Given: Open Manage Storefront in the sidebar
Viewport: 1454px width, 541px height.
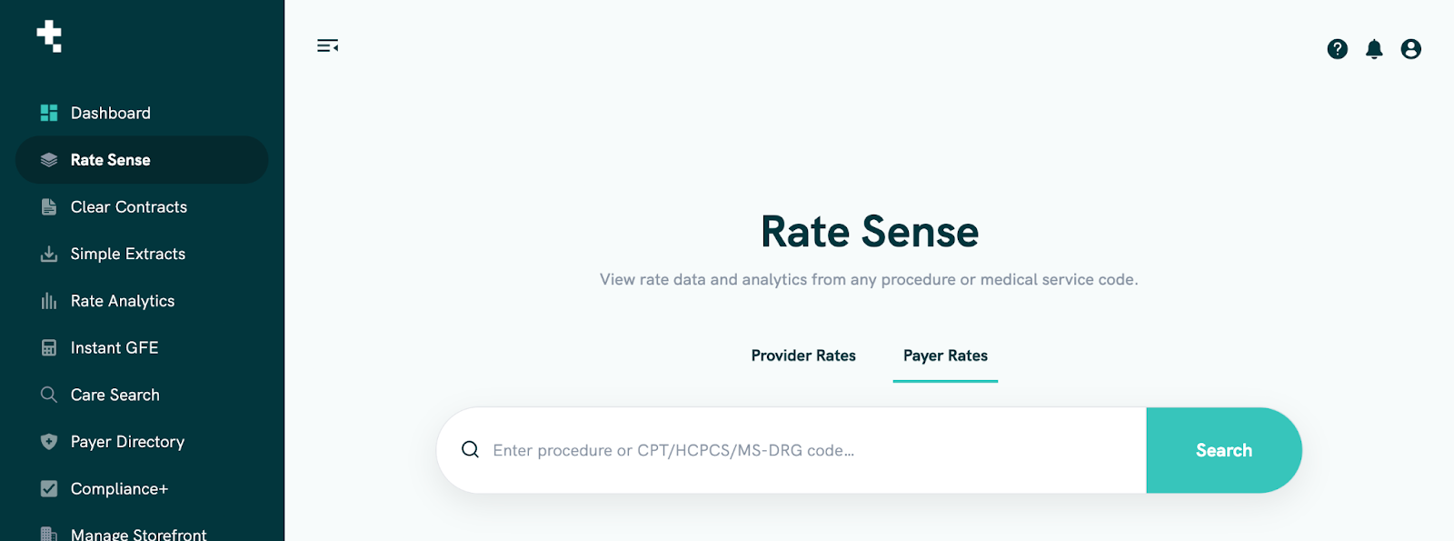Looking at the screenshot, I should pyautogui.click(x=138, y=534).
